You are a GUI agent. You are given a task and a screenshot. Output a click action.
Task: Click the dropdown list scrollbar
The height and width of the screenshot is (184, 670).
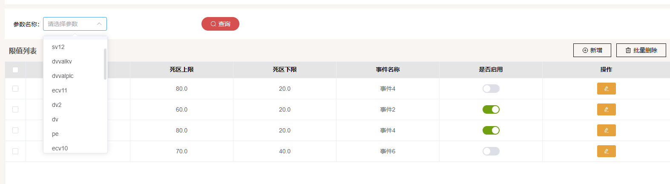(105, 64)
